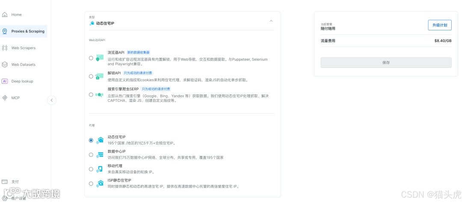Open Deep lookup menu item
This screenshot has height=202, width=462.
coord(24,81)
